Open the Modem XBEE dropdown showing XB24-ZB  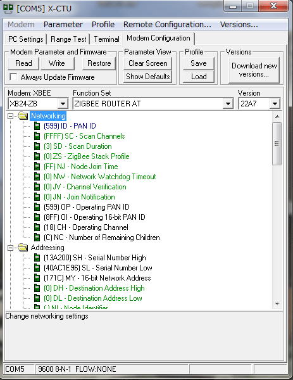63,104
